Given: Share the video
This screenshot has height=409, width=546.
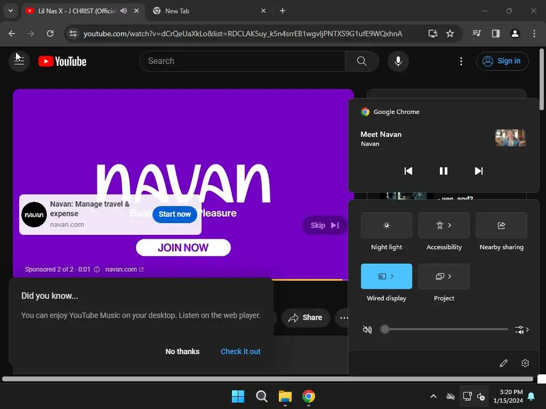Looking at the screenshot, I should [306, 317].
